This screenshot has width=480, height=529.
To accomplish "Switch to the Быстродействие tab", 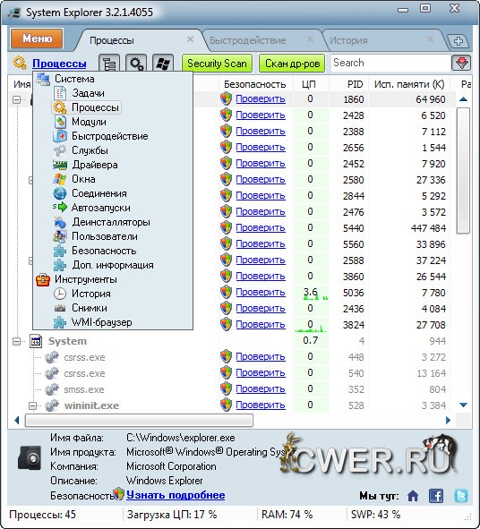I will (x=248, y=40).
